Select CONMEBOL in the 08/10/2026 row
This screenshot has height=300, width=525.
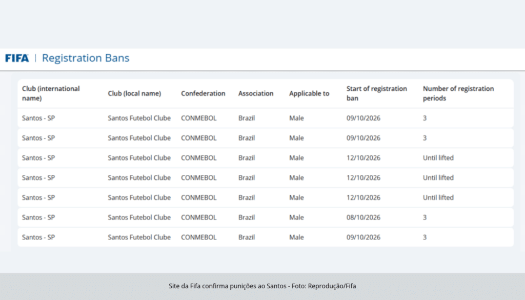coord(199,217)
